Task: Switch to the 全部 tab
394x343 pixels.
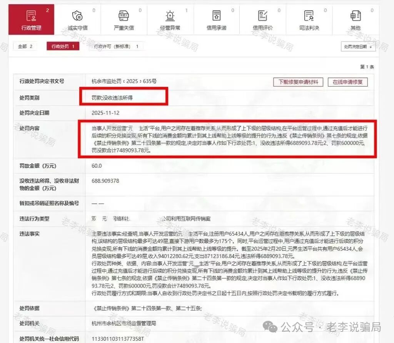Action: [x=24, y=46]
